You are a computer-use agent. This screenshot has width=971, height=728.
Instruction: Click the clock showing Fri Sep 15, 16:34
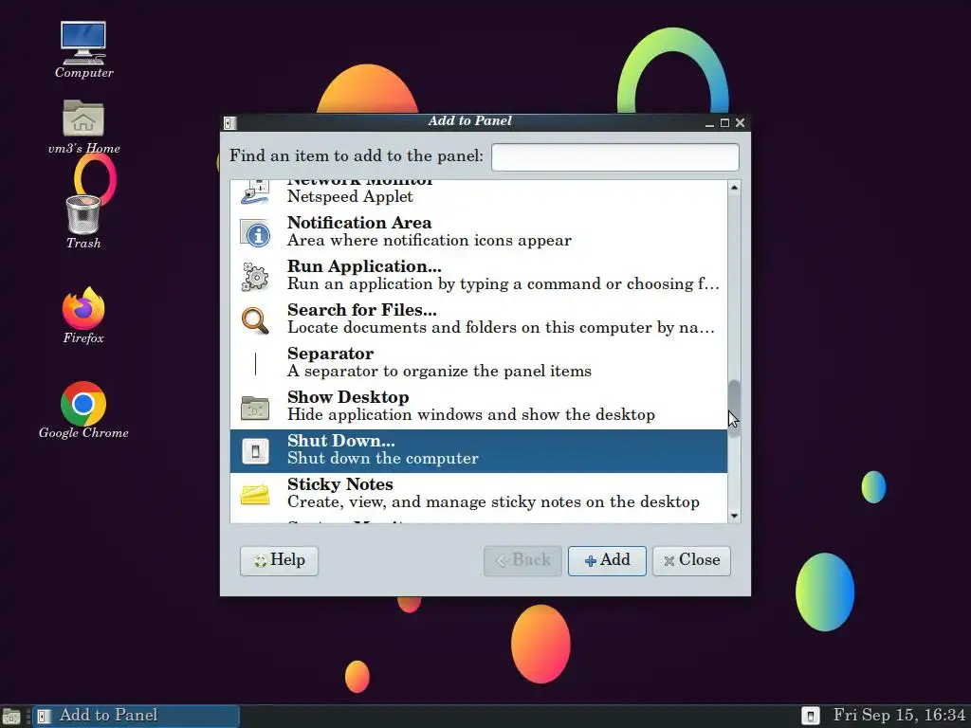(899, 716)
